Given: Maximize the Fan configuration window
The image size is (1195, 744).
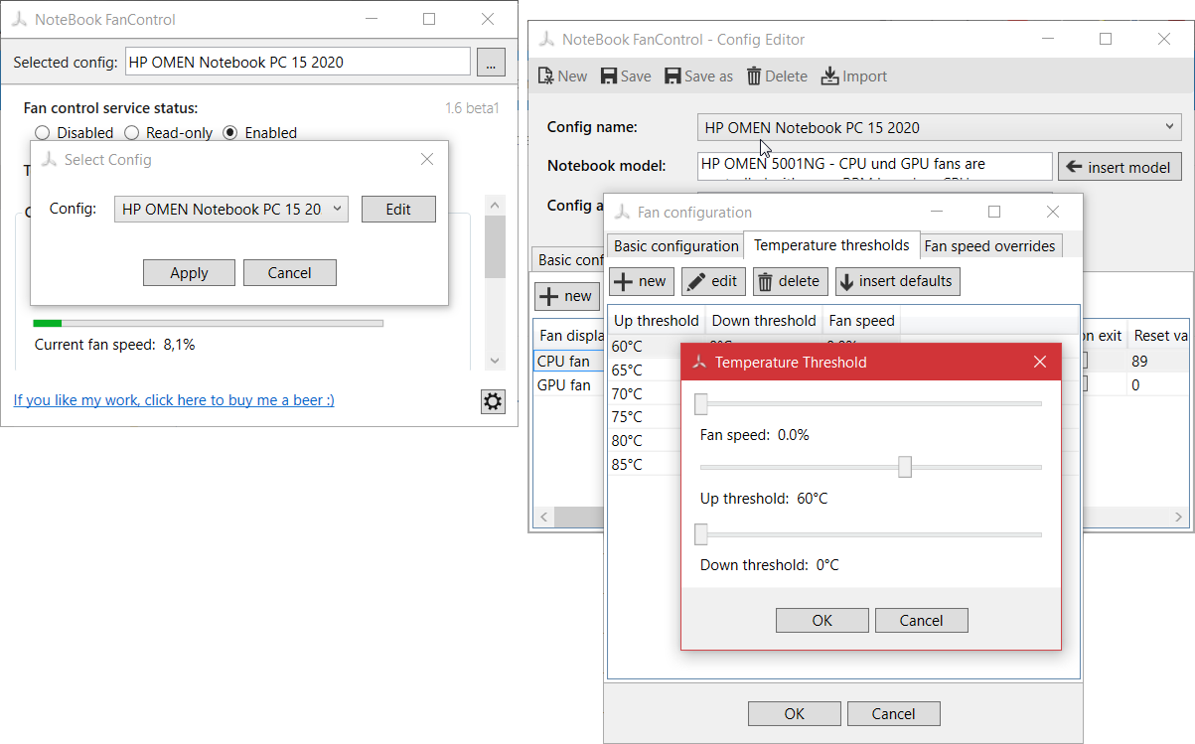Looking at the screenshot, I should click(x=994, y=212).
